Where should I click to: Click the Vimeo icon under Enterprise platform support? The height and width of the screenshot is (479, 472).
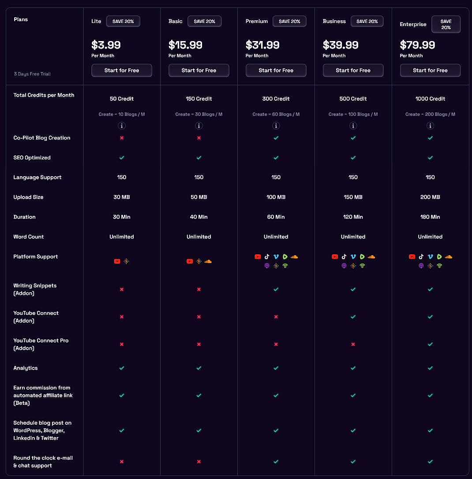point(430,256)
